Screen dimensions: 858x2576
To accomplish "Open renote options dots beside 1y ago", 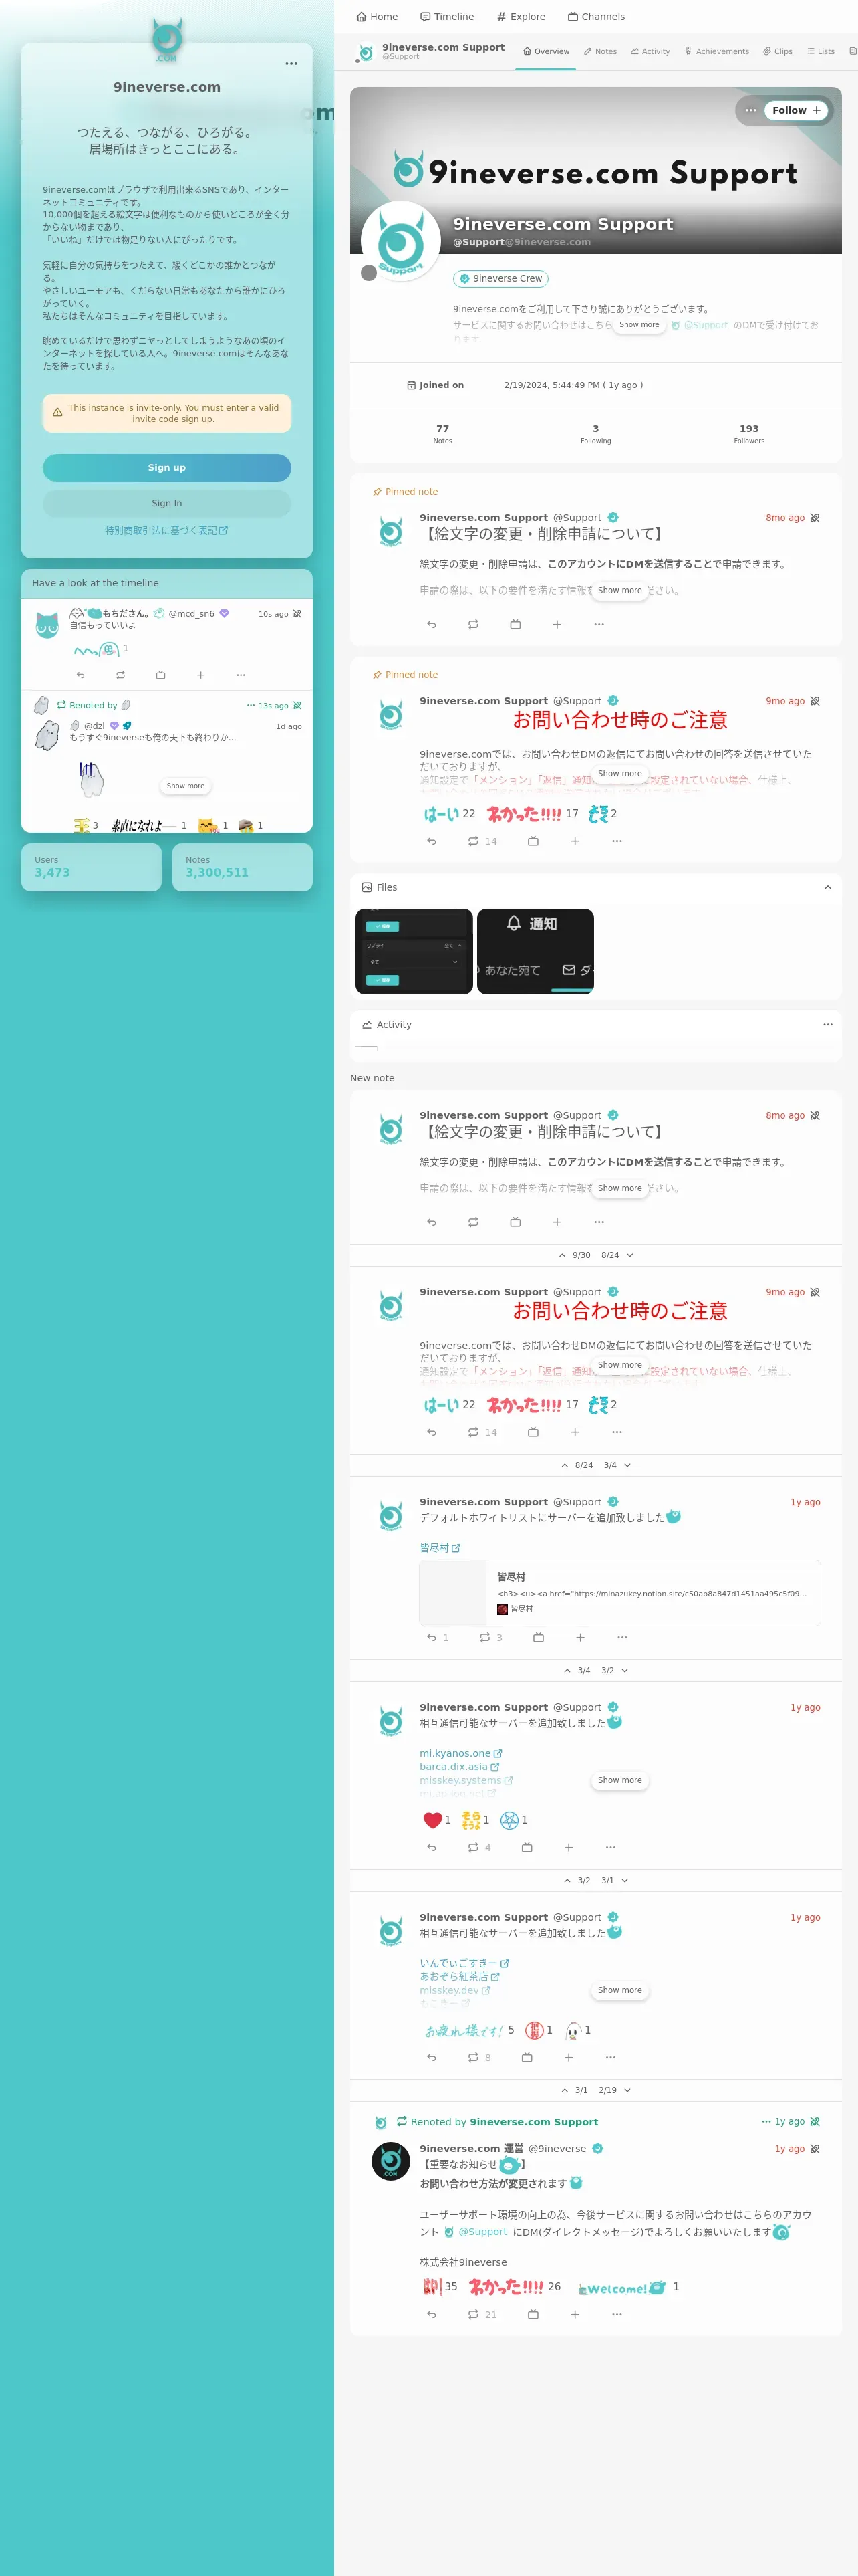I will click(766, 2121).
